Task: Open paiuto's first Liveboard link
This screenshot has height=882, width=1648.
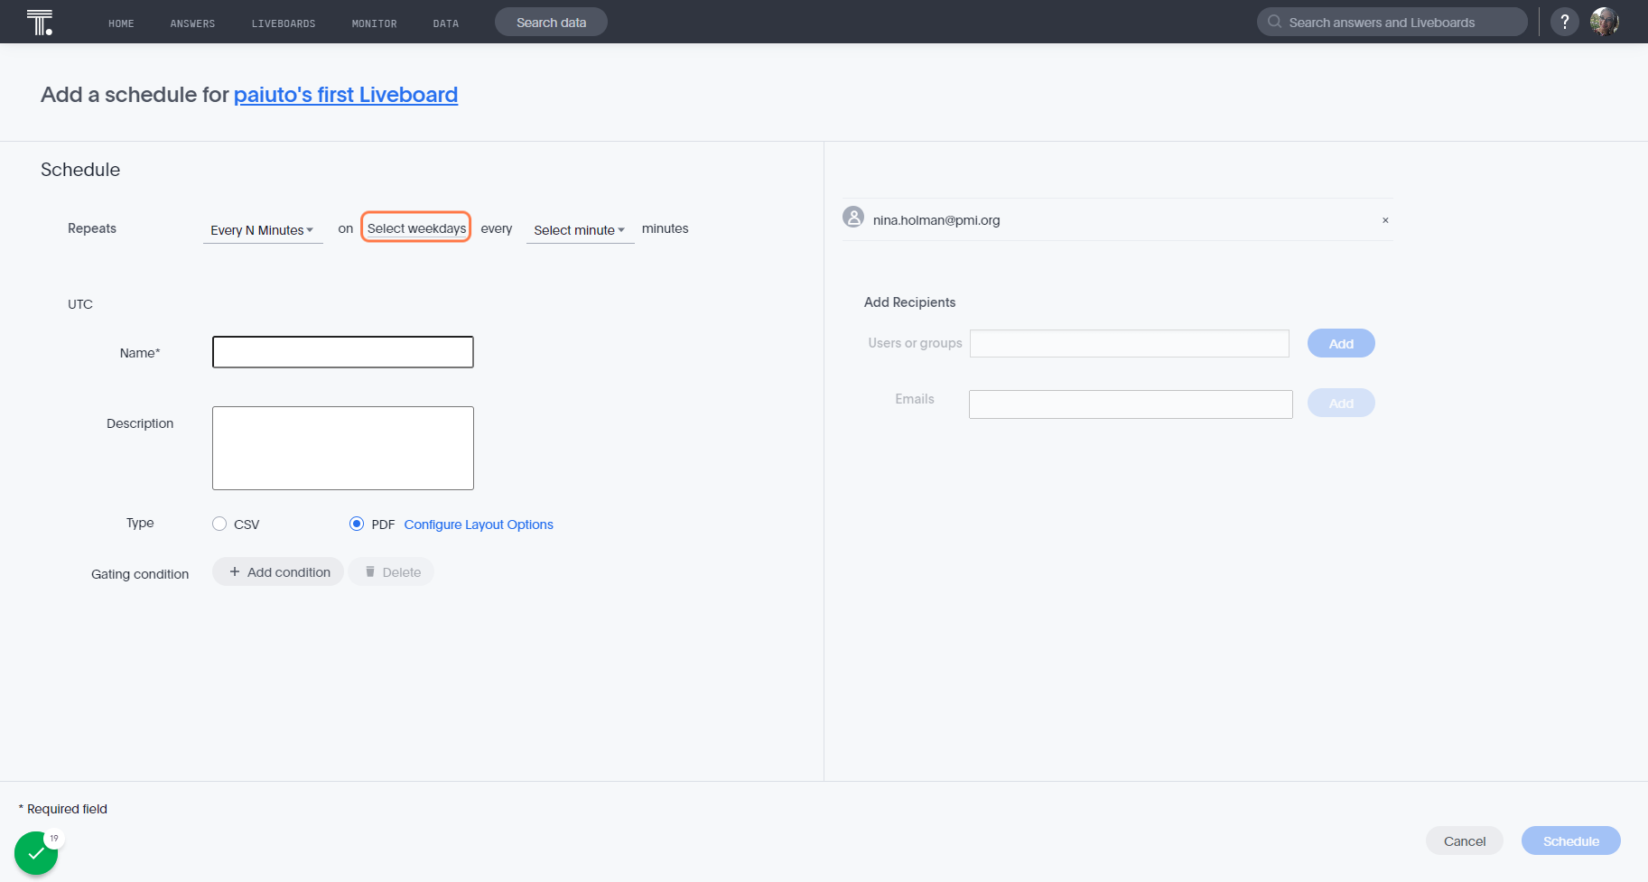Action: pos(346,95)
